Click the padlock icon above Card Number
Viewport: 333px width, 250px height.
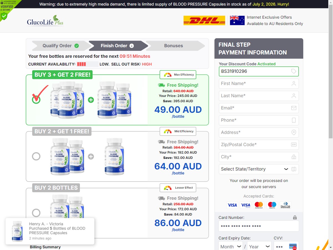(x=295, y=217)
